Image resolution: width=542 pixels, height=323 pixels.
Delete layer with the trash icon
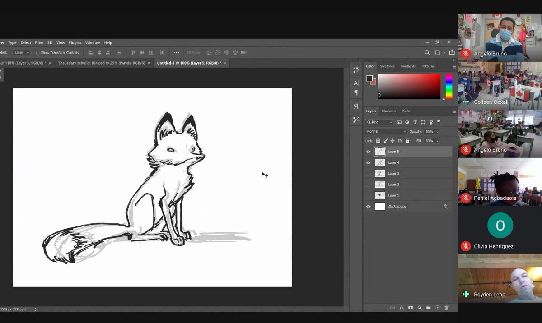tap(446, 308)
